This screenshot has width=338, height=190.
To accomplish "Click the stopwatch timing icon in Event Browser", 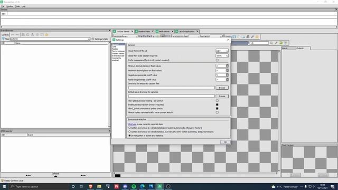I will click(28, 35).
